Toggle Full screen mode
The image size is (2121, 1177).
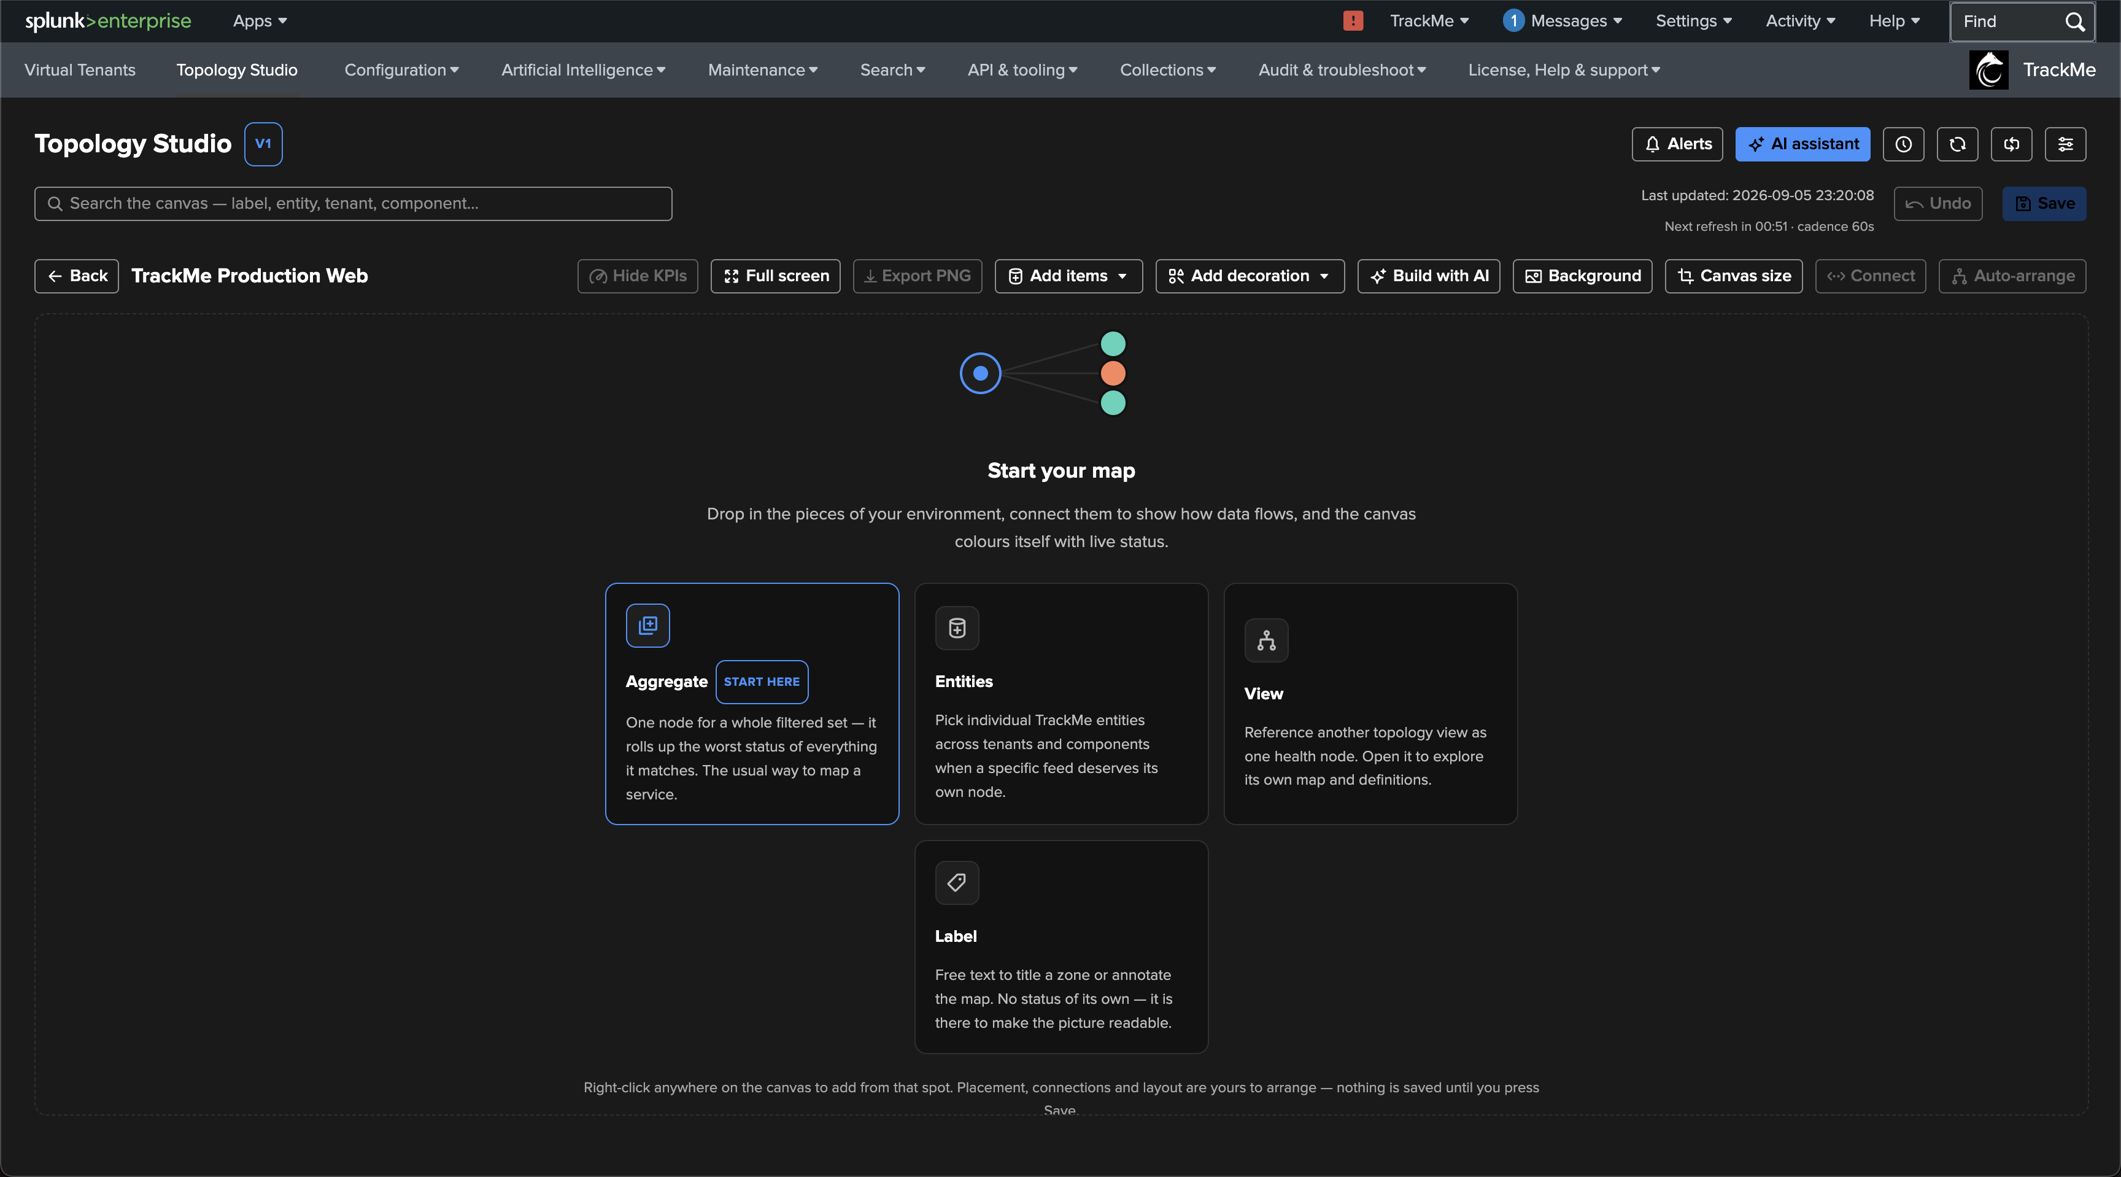pyautogui.click(x=776, y=276)
